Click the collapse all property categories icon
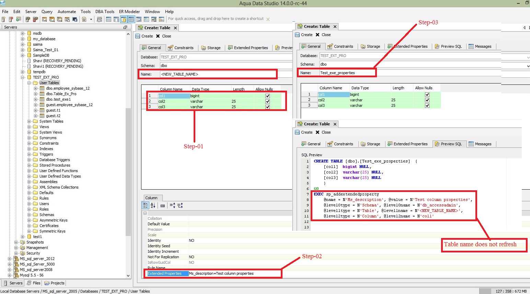Screen dimensions: 530x294 point(180,205)
